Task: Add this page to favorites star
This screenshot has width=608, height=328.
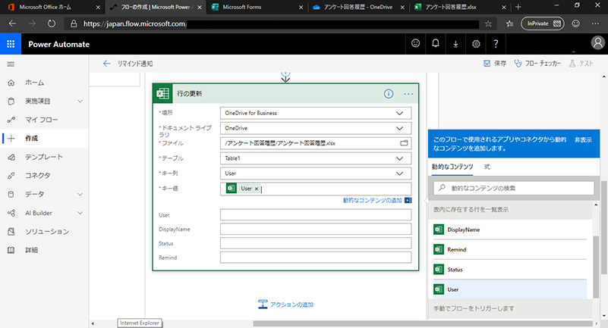Action: [488, 24]
